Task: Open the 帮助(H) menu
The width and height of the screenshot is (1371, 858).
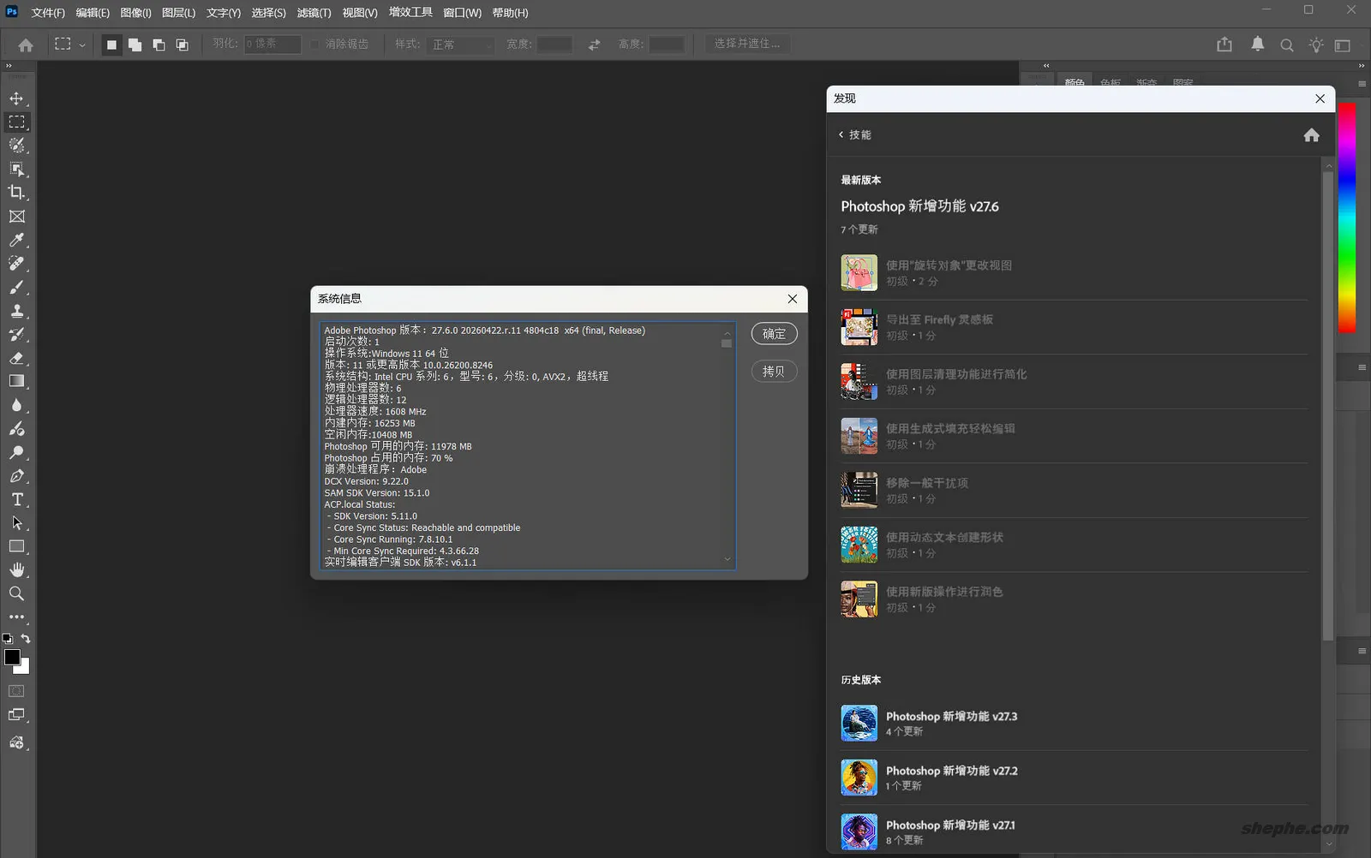Action: tap(510, 13)
